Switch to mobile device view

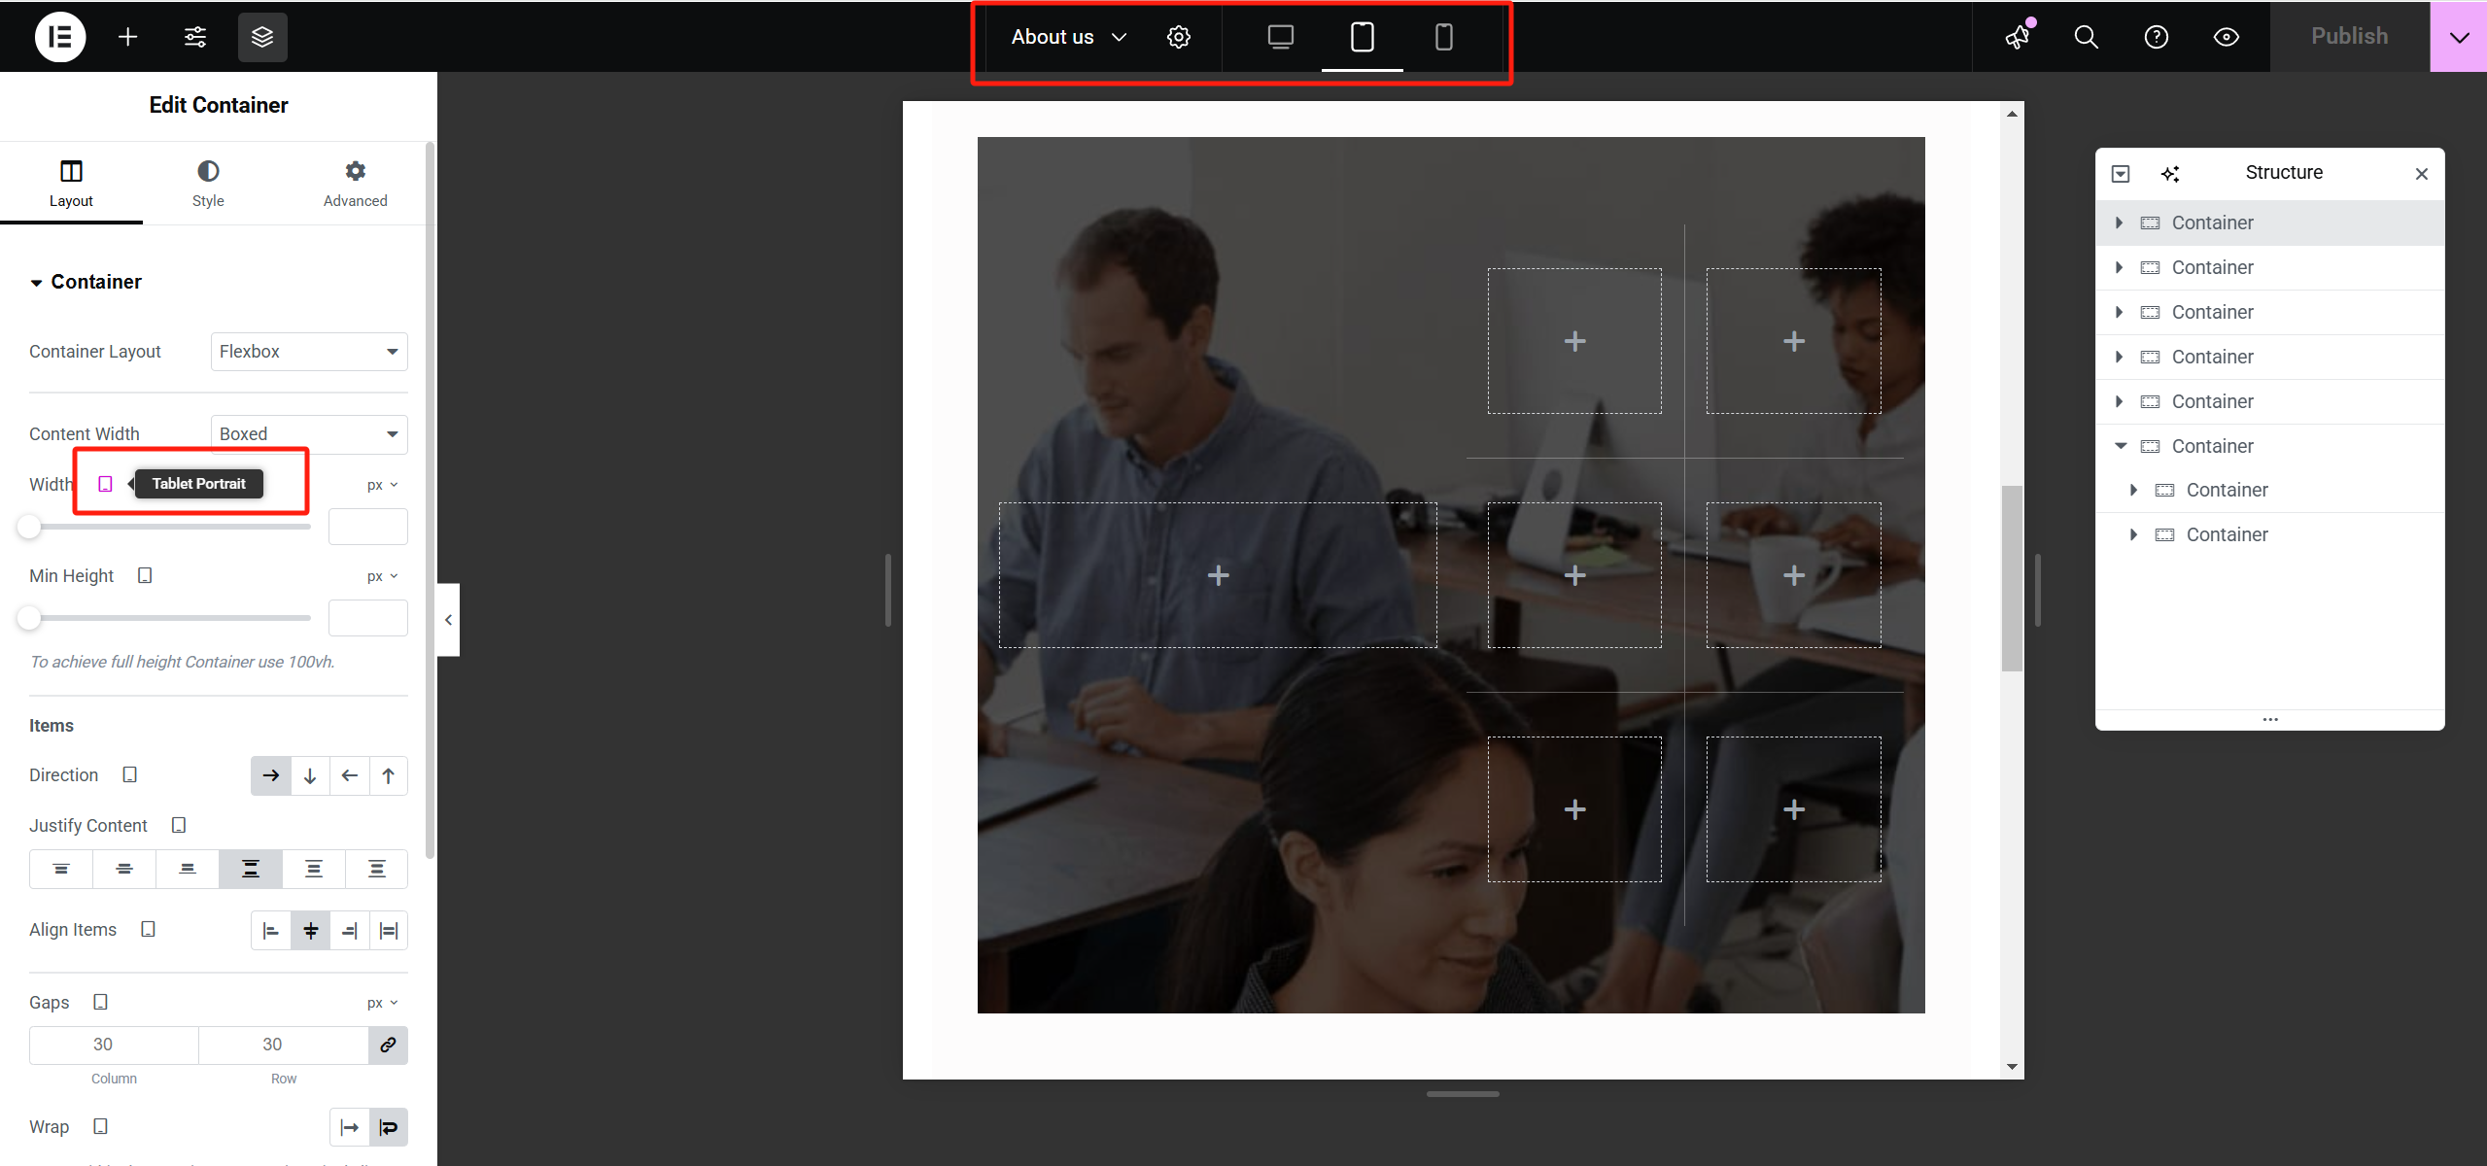coord(1443,37)
